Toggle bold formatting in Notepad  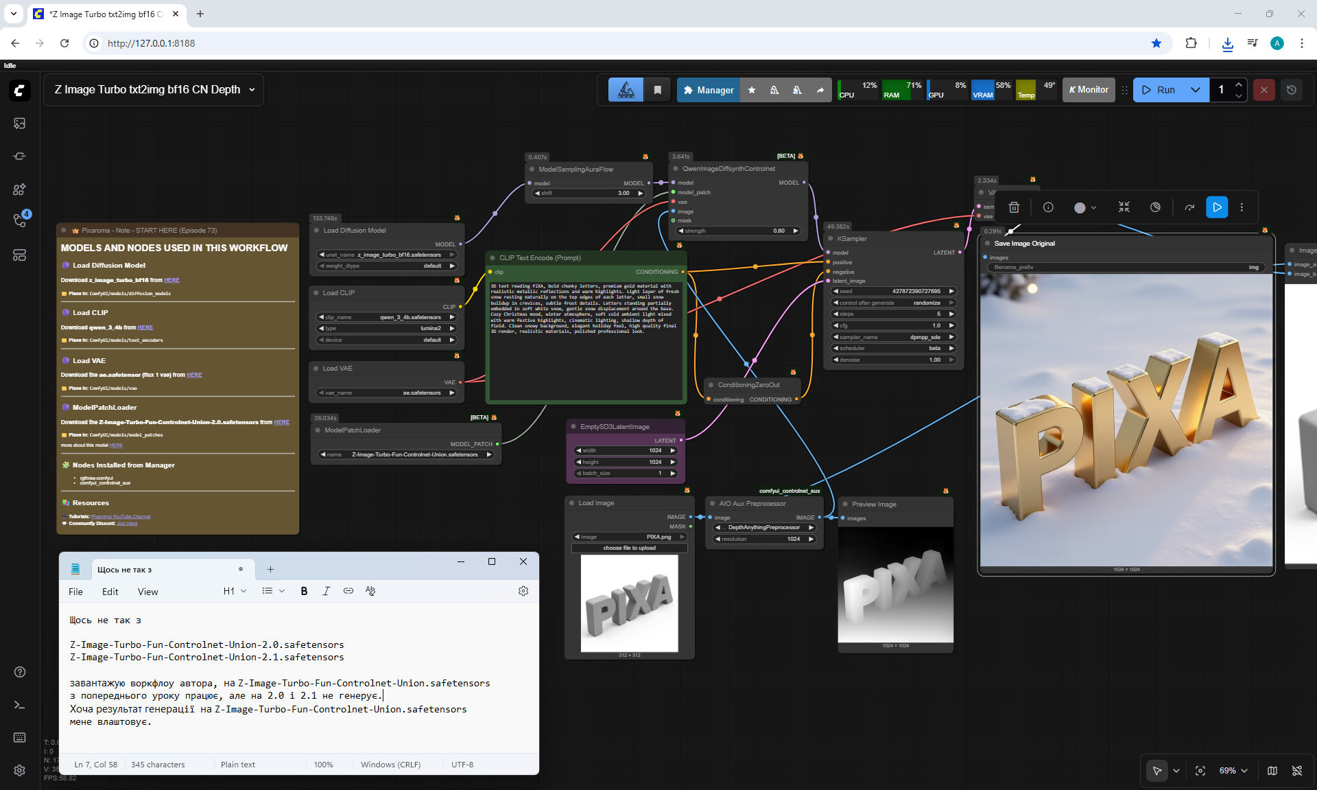(304, 591)
